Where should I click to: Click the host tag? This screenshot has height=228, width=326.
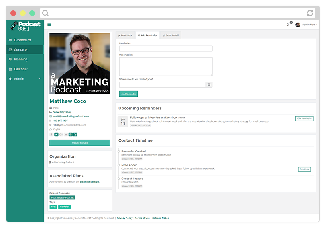[53, 207]
